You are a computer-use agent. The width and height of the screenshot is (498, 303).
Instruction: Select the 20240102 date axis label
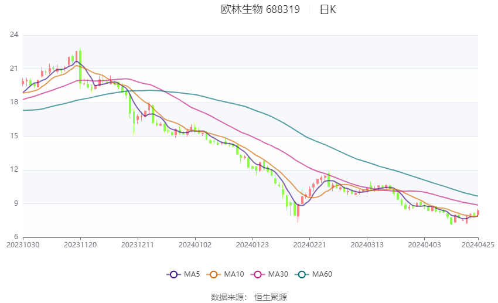point(195,245)
